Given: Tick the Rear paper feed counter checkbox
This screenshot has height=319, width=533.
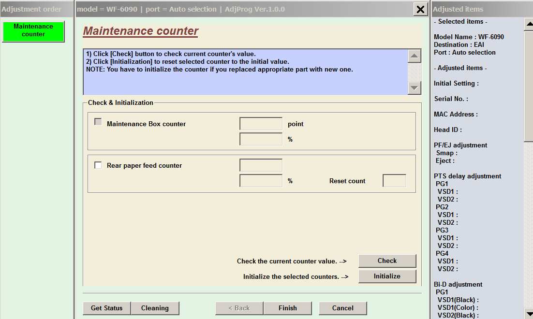Looking at the screenshot, I should pos(98,165).
